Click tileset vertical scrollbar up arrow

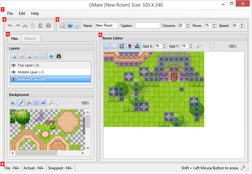coord(88,112)
